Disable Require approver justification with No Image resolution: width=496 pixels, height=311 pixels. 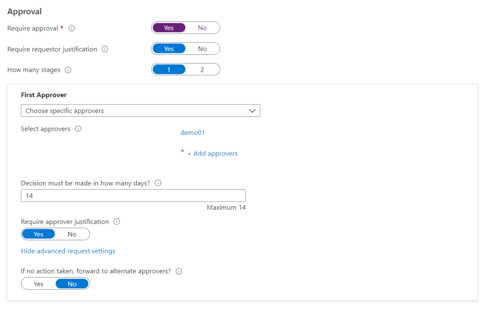[x=72, y=234]
